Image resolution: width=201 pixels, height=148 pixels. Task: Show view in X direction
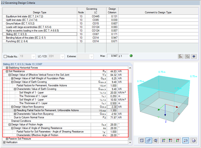tap(164, 140)
